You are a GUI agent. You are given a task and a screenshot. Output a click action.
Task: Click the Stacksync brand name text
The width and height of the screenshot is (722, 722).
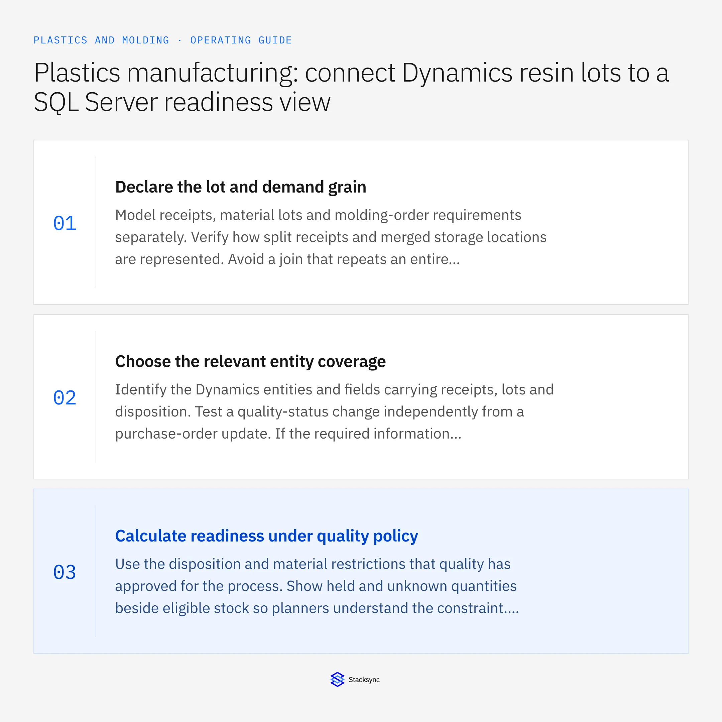pyautogui.click(x=364, y=680)
